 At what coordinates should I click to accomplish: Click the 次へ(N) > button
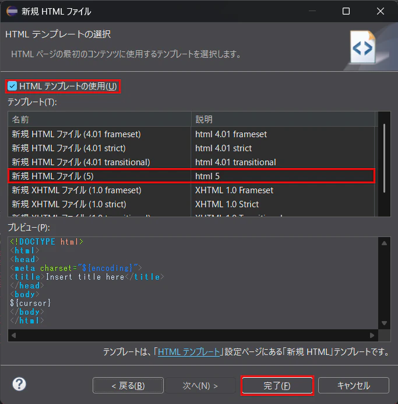pyautogui.click(x=200, y=386)
